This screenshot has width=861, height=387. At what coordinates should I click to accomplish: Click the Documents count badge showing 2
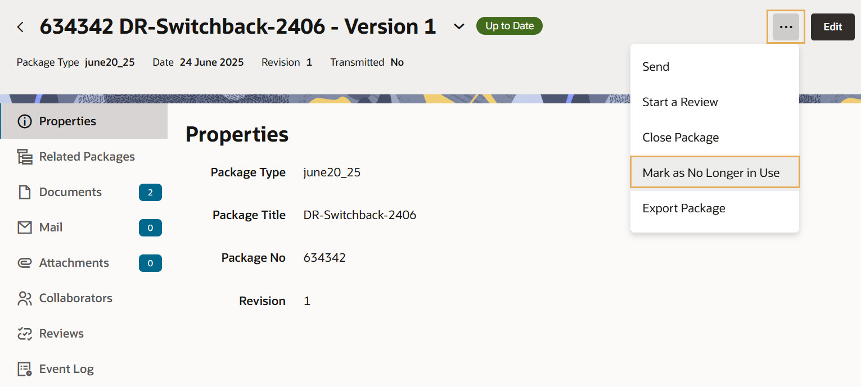(x=150, y=193)
